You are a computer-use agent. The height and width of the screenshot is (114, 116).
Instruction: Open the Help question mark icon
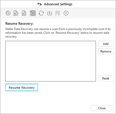[x=66, y=13]
